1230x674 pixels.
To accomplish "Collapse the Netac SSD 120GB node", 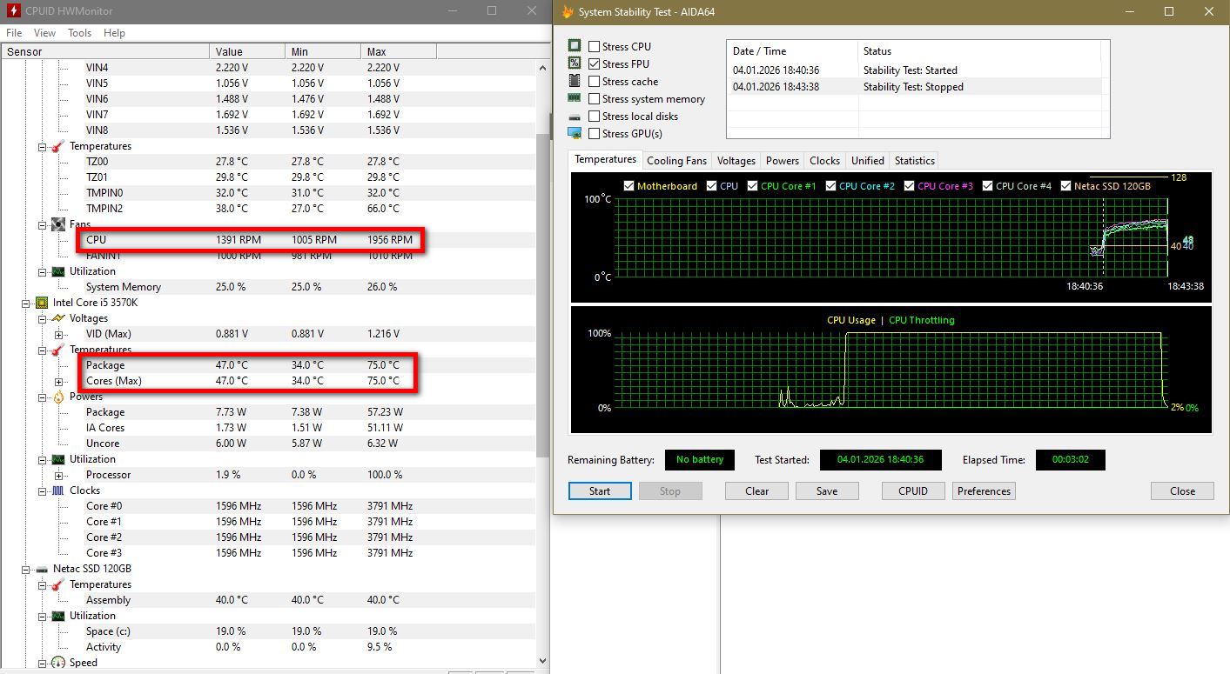I will [x=25, y=569].
